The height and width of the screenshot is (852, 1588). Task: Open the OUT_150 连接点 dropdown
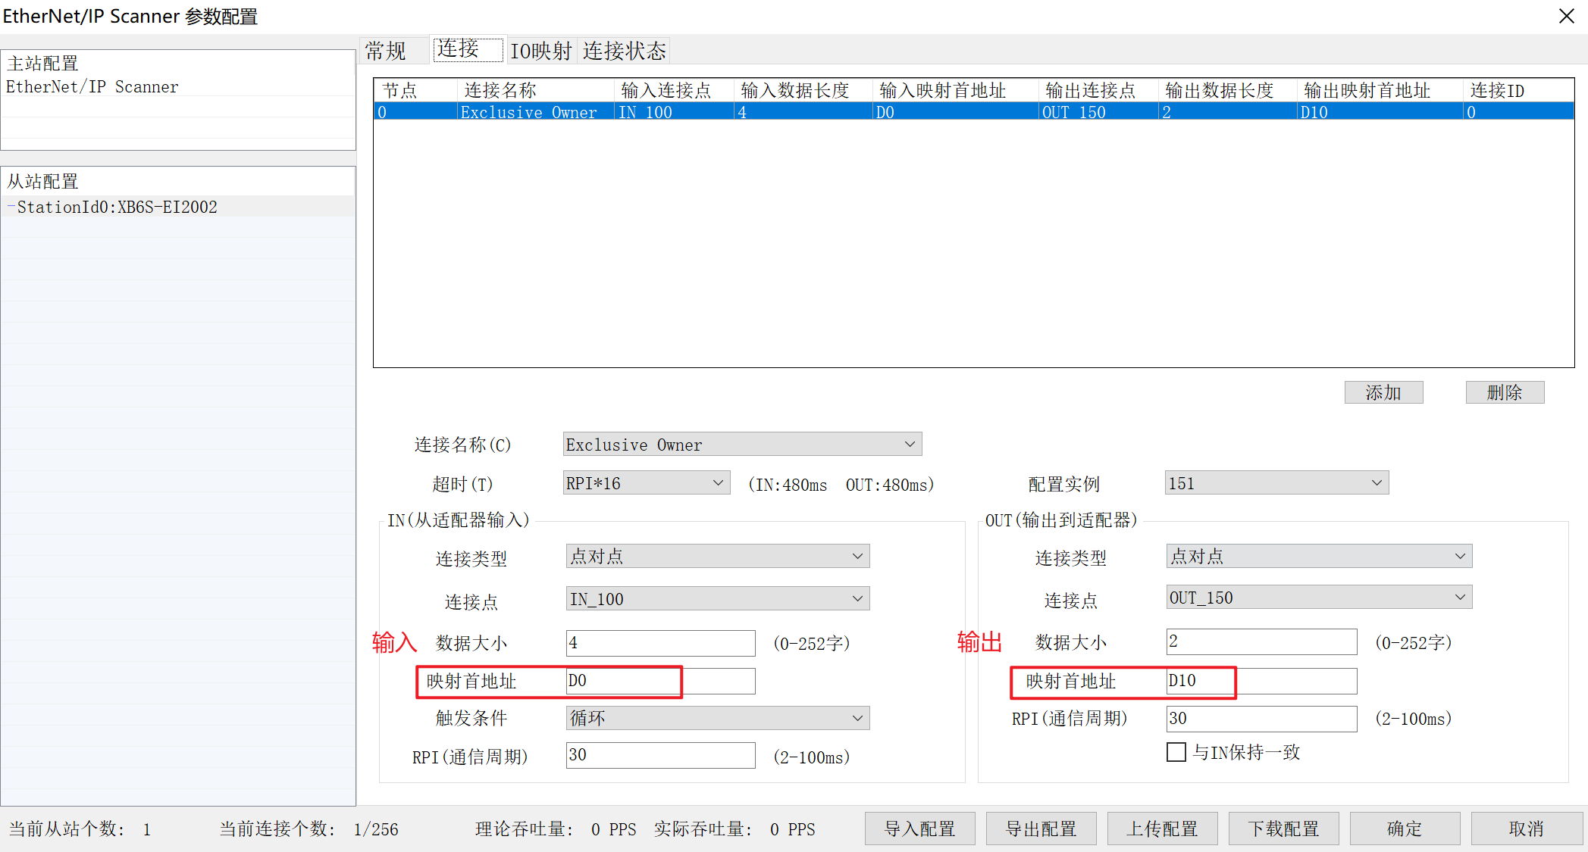(1319, 598)
